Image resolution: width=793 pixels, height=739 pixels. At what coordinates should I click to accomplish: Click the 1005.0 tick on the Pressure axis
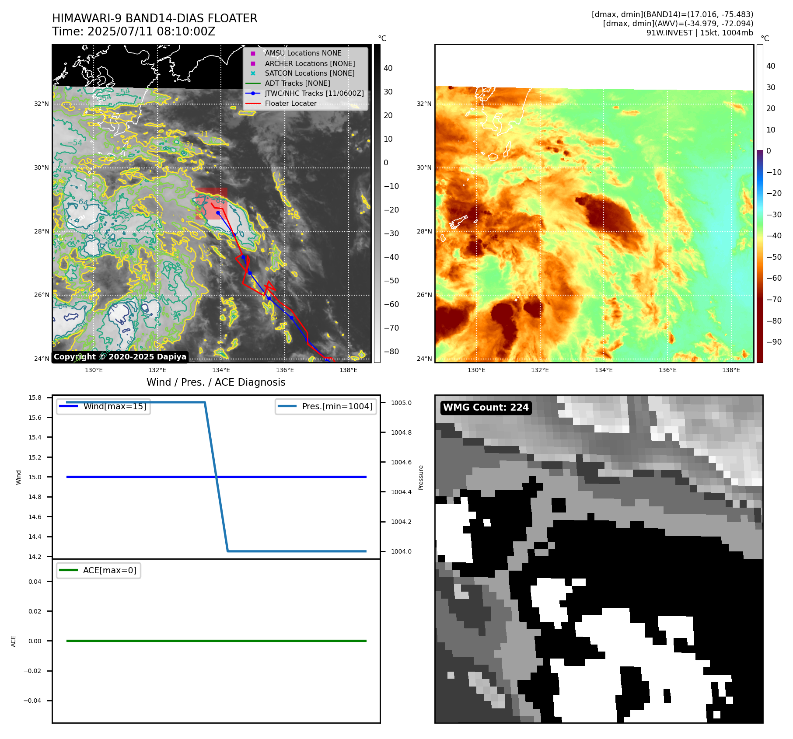(x=401, y=403)
